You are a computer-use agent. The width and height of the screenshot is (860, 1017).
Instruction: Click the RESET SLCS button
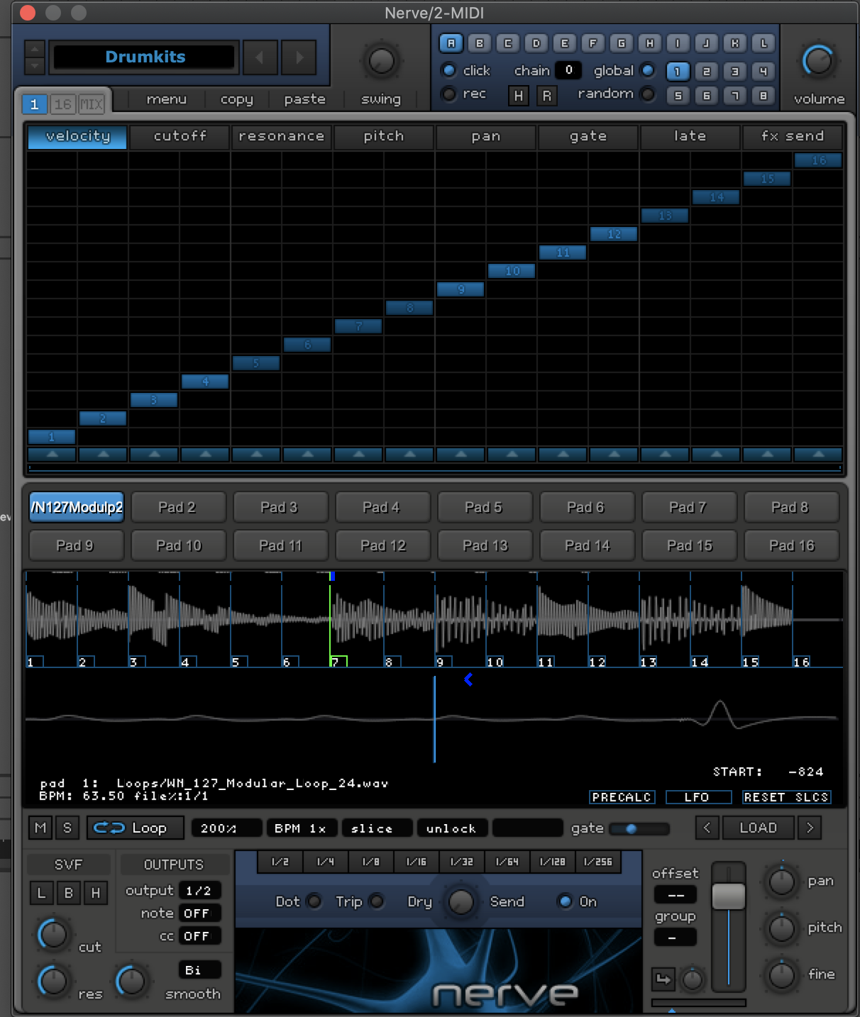click(785, 797)
